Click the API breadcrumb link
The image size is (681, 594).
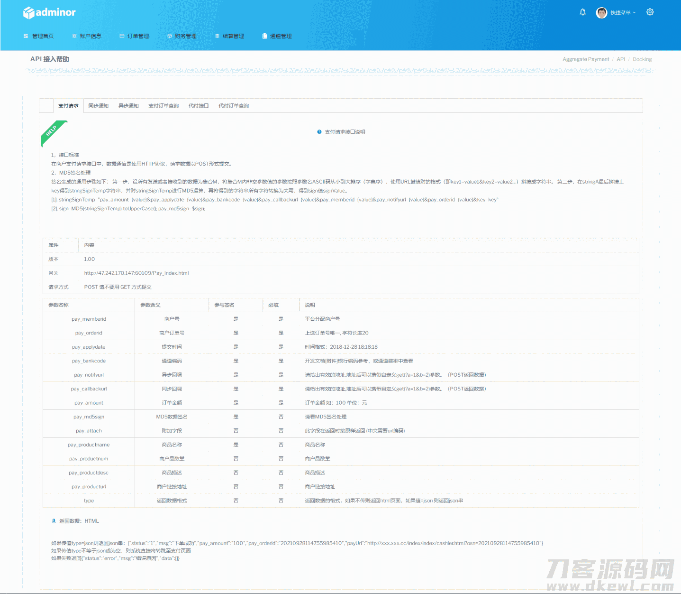(x=621, y=59)
